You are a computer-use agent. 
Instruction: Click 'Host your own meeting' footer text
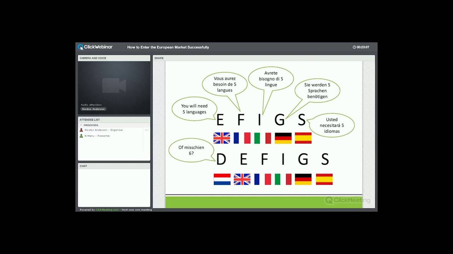[137, 210]
